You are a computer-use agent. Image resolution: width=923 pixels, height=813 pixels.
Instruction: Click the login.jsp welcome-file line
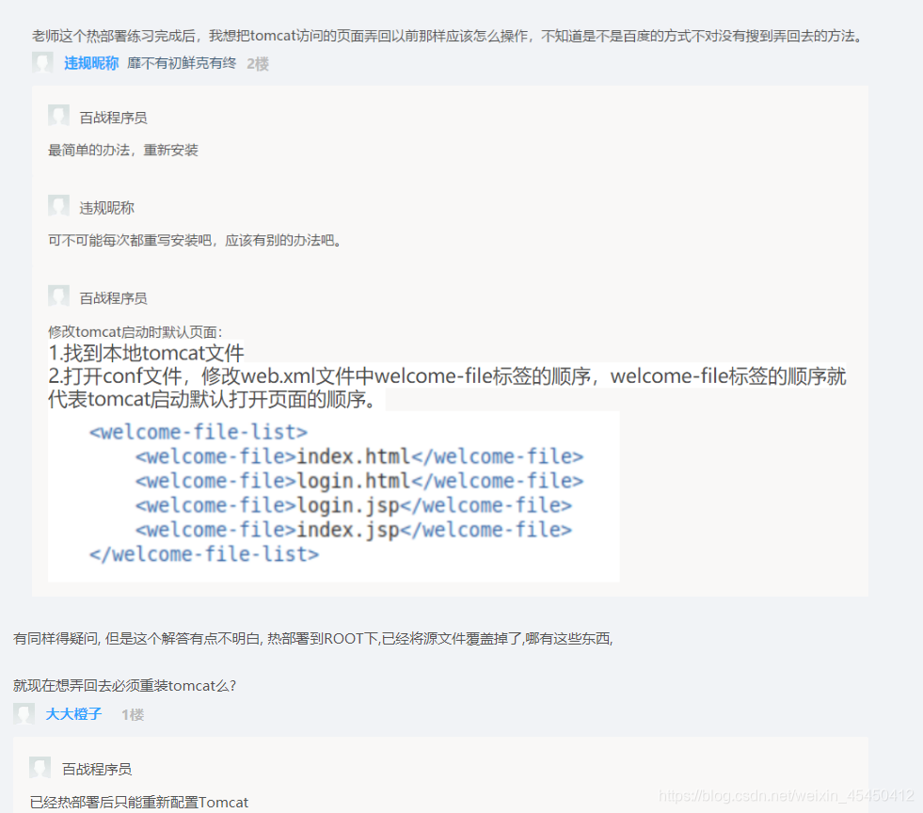353,505
